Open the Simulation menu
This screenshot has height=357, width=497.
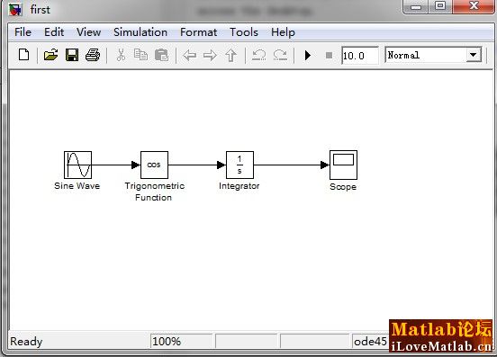pos(140,32)
